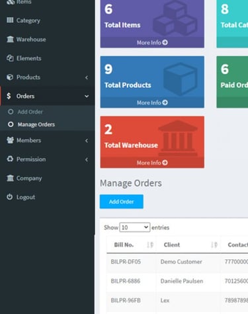Sort table by Bill No. column arrows
The height and width of the screenshot is (314, 248).
(150, 245)
